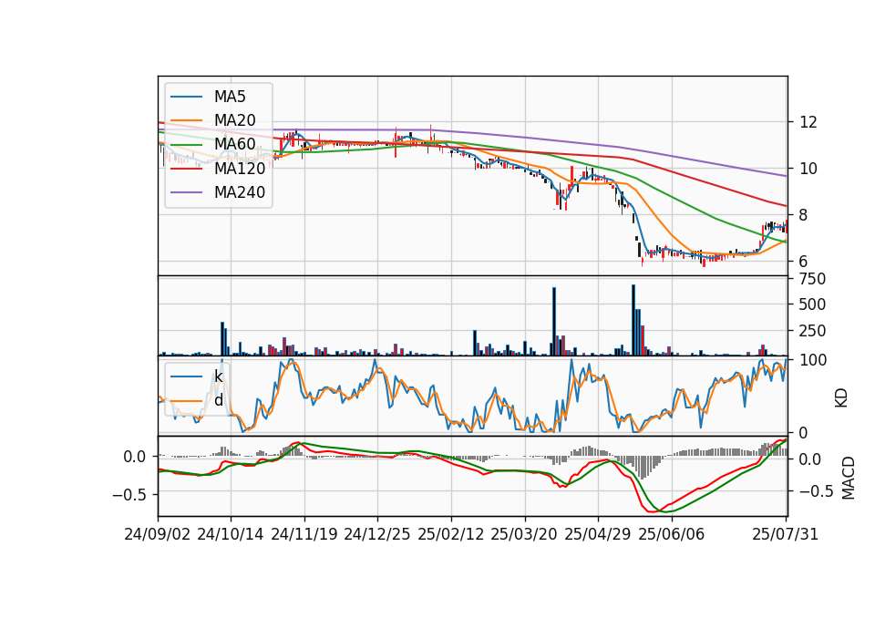875x629 pixels.
Task: Click the volume spike bar near 24/10/14
Action: [222, 339]
